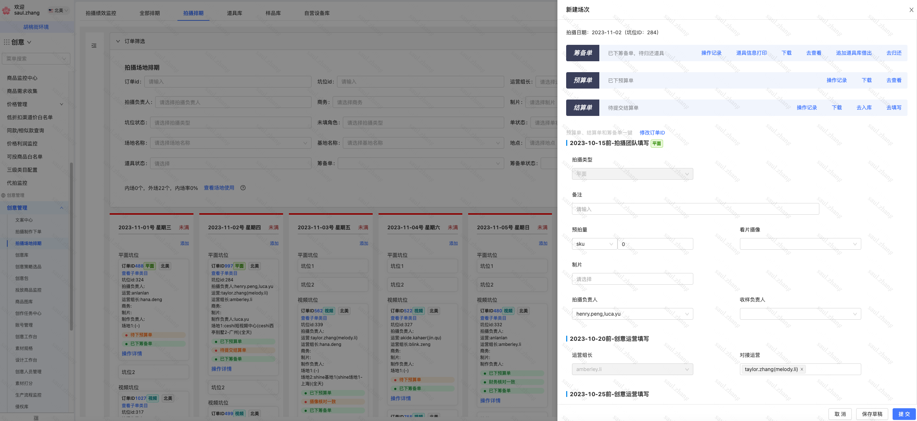Click the app logo next to 欢迎 saul.zhang
Viewport: 917px width, 421px height.
6,11
